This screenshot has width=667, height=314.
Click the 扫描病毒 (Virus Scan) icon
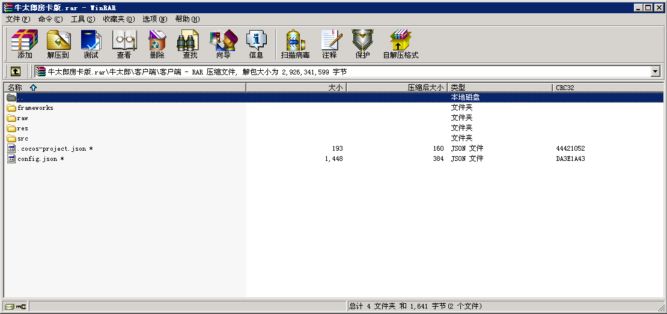[x=295, y=44]
